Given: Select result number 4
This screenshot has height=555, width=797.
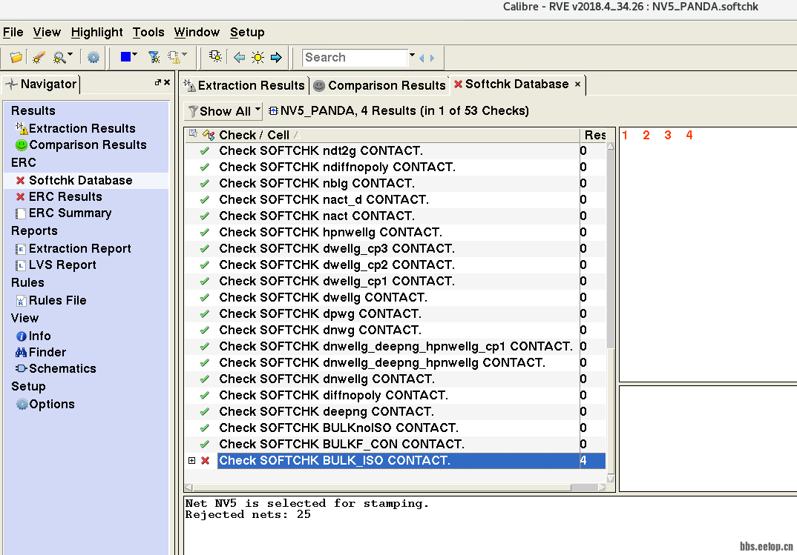Looking at the screenshot, I should coord(689,136).
